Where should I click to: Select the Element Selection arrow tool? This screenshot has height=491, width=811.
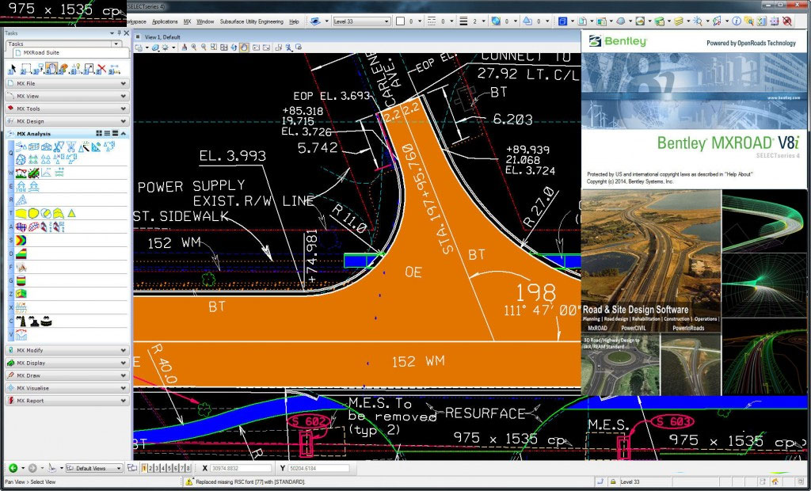(x=12, y=68)
